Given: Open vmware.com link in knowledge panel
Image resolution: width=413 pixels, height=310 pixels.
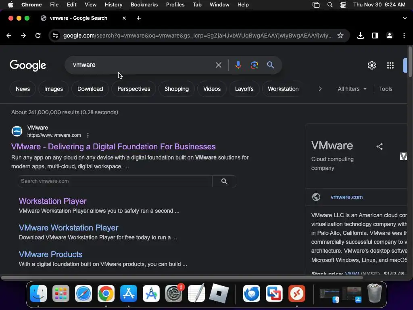Looking at the screenshot, I should [x=346, y=197].
